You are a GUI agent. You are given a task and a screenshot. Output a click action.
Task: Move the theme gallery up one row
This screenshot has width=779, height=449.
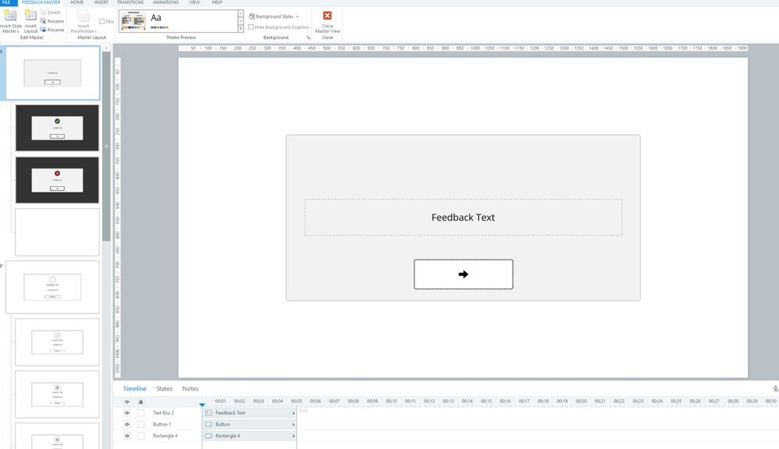[x=241, y=13]
